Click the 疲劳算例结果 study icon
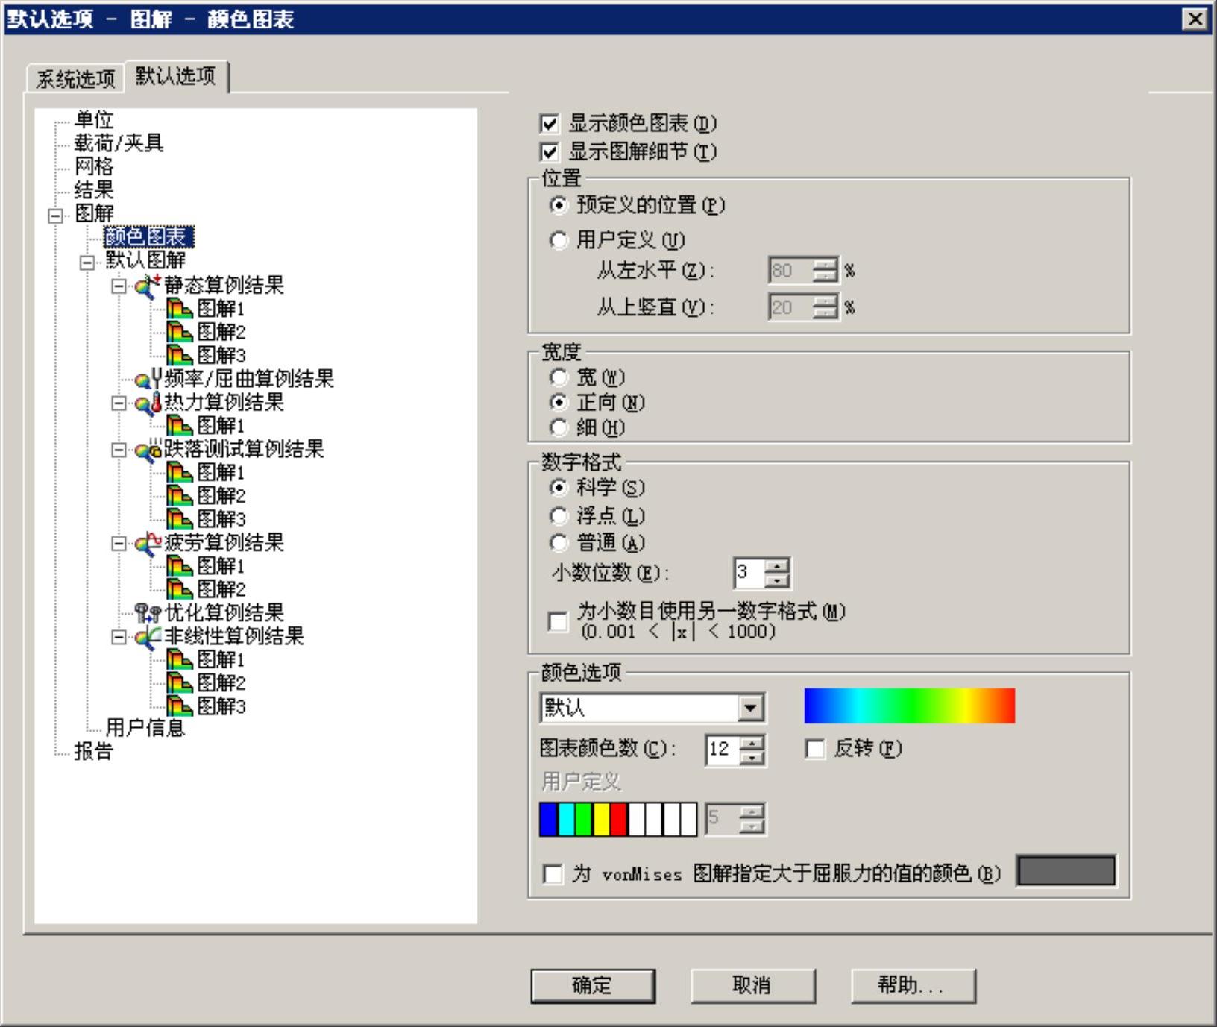The image size is (1217, 1027). tap(148, 543)
